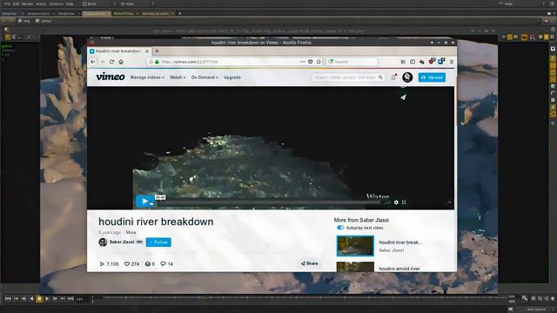Open Houdini Windows menu

pos(56,3)
